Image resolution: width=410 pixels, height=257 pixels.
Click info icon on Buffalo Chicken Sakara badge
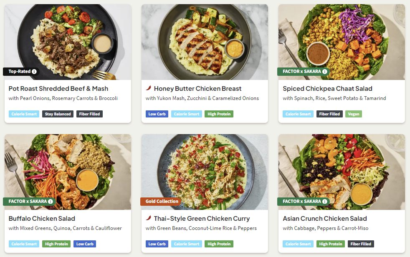click(51, 202)
